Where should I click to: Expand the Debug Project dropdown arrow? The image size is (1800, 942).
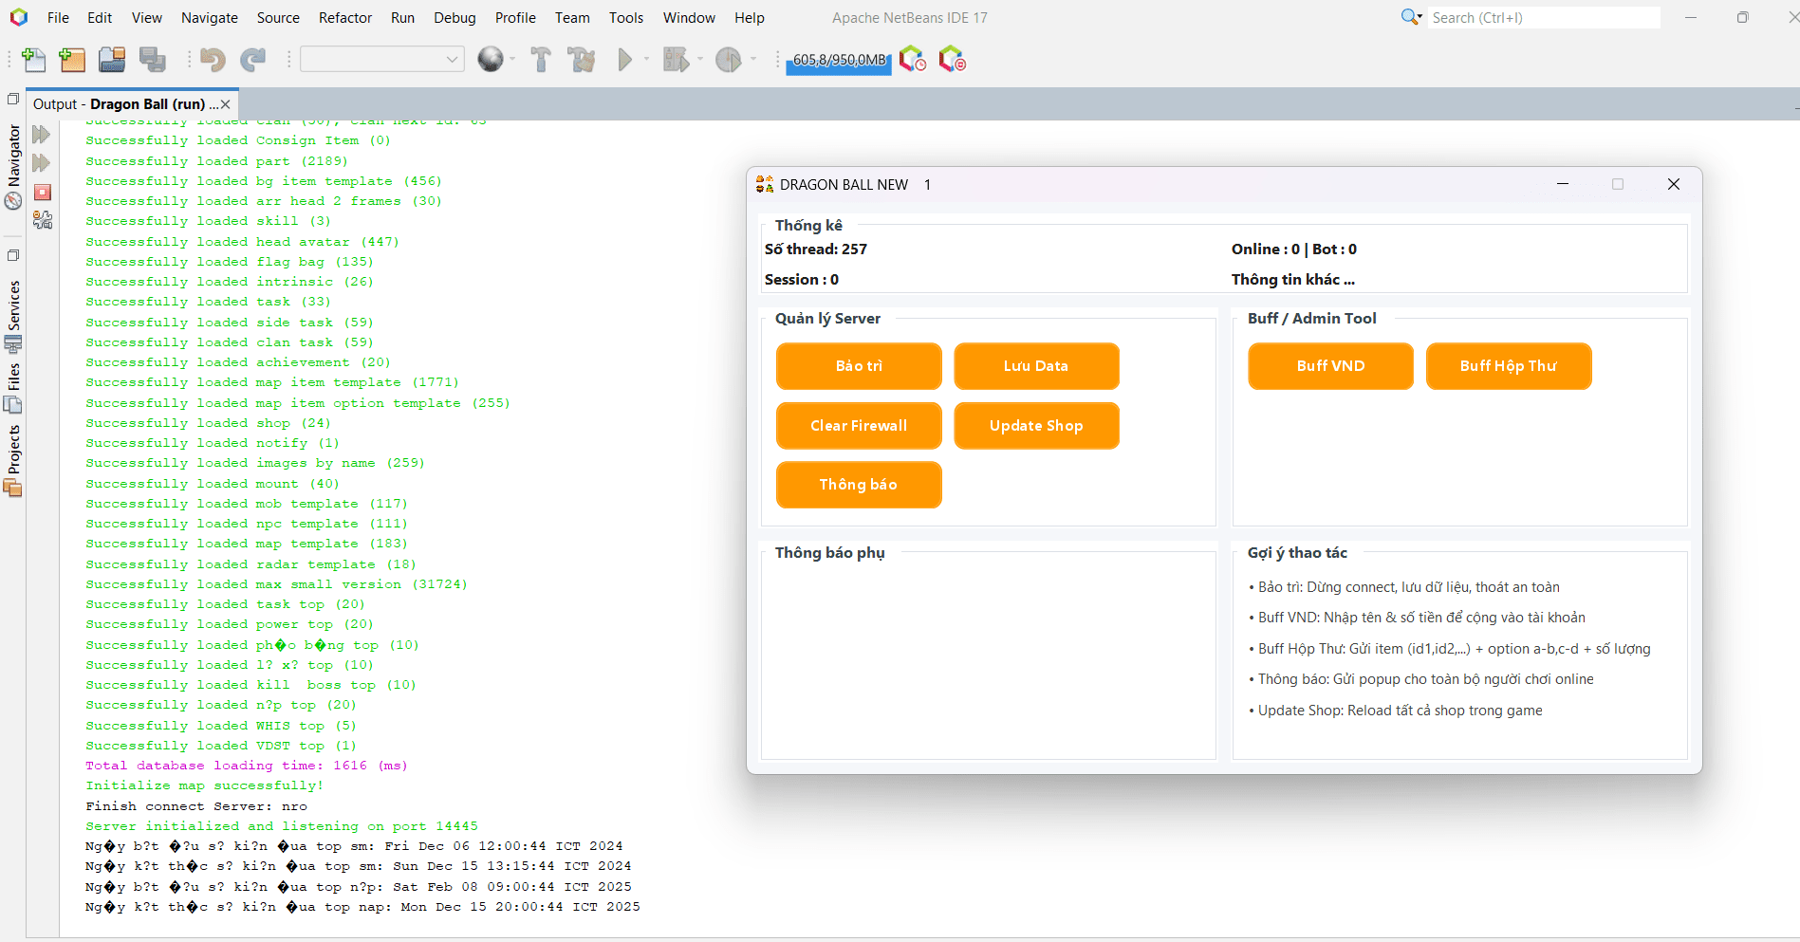click(700, 60)
